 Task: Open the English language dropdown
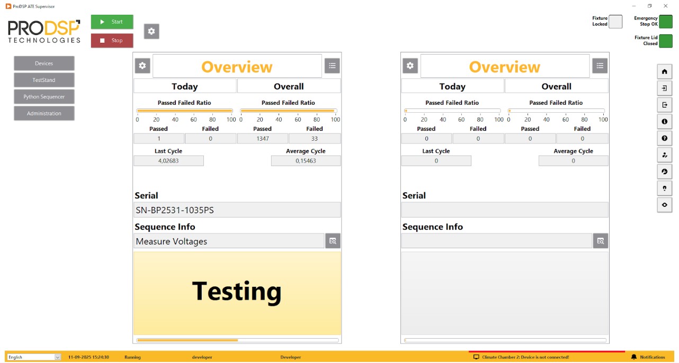[x=34, y=357]
